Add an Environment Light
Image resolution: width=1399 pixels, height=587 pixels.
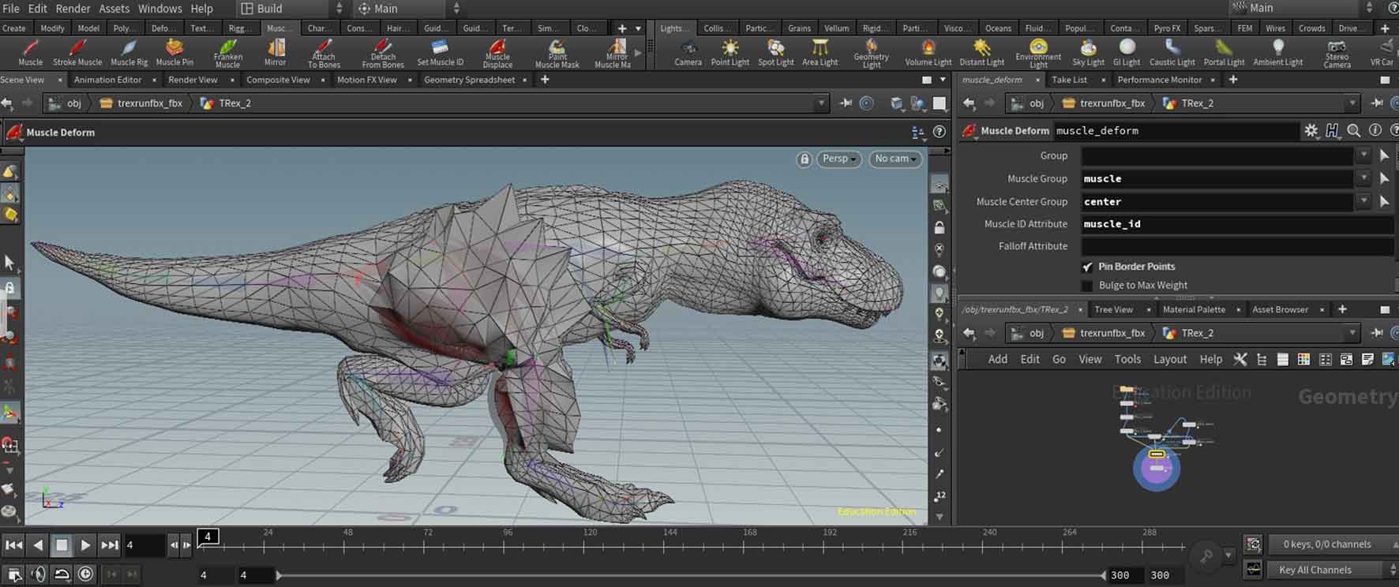pos(1038,53)
